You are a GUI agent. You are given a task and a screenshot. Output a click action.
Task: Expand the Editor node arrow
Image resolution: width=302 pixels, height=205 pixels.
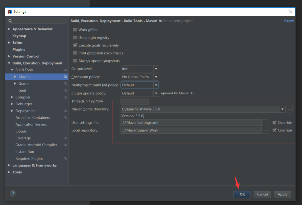9,43
